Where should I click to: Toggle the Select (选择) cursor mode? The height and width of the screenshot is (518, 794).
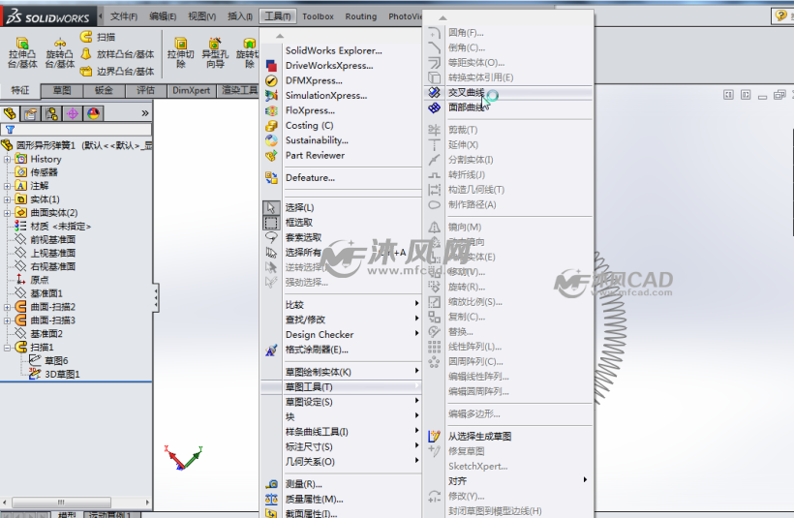click(297, 207)
